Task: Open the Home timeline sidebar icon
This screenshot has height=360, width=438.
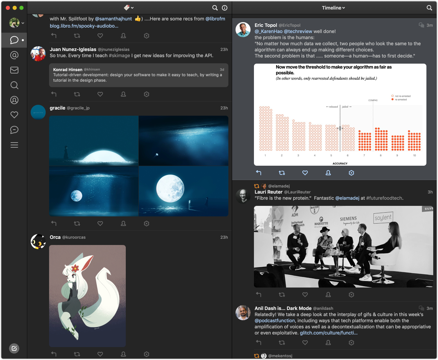Action: (x=14, y=40)
